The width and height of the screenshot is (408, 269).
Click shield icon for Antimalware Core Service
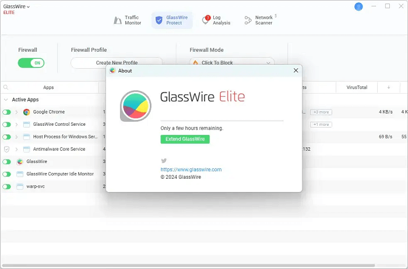coord(7,149)
